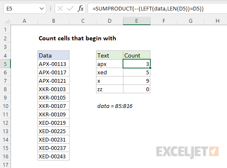
Task: Click the 'Text' header cell
Action: 109,55
